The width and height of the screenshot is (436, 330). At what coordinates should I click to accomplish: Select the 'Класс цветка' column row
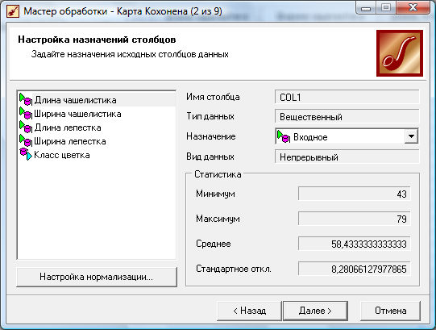click(97, 155)
